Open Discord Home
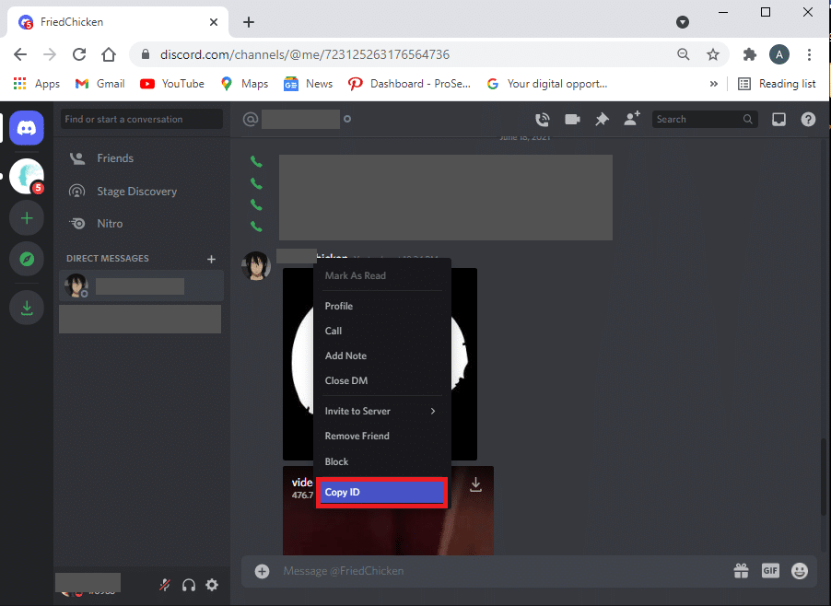The width and height of the screenshot is (831, 606). tap(26, 127)
